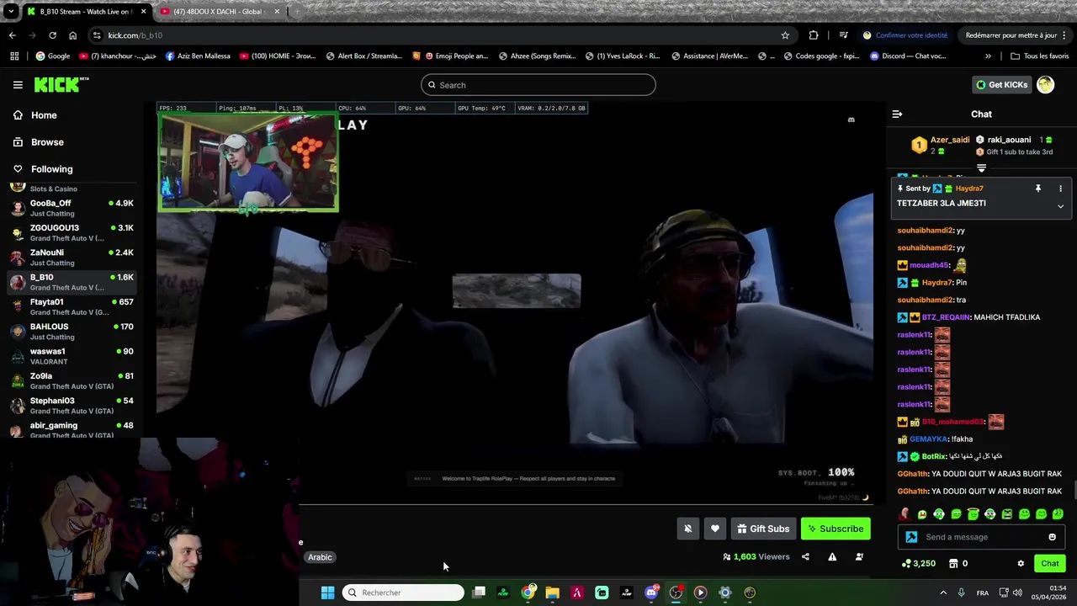The image size is (1077, 606).
Task: Close the B_B10 Stream tab
Action: (x=143, y=12)
